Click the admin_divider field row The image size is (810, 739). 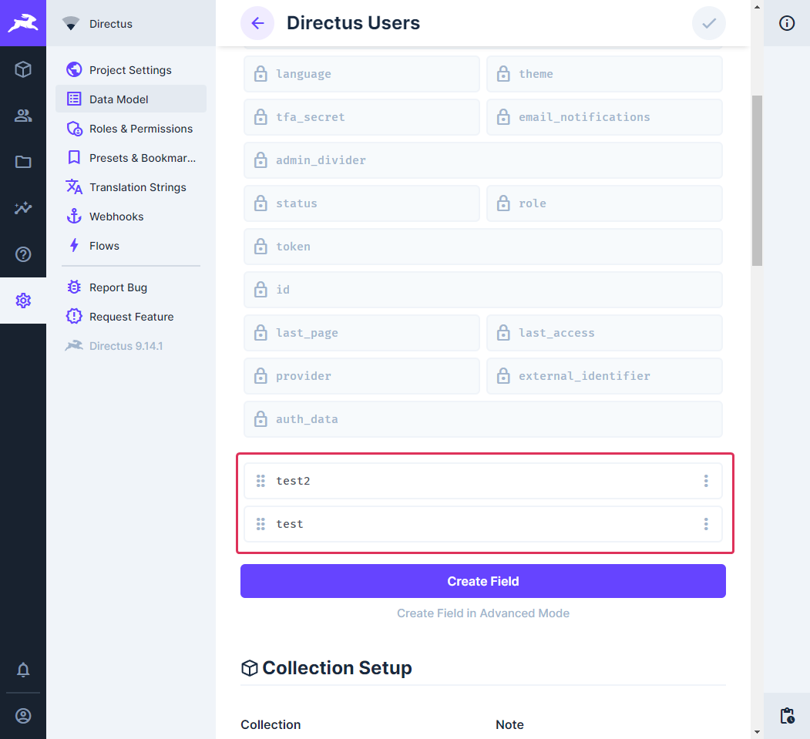tap(483, 160)
